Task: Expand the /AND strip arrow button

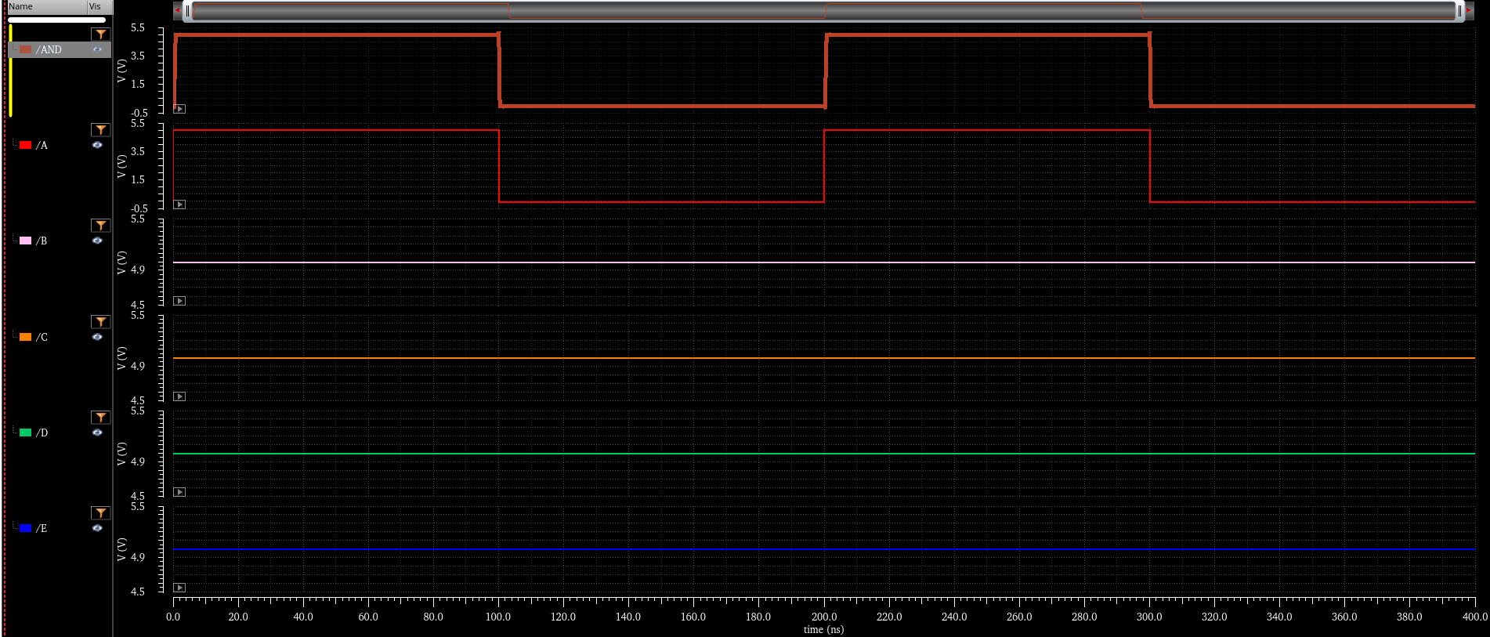Action: (x=179, y=109)
